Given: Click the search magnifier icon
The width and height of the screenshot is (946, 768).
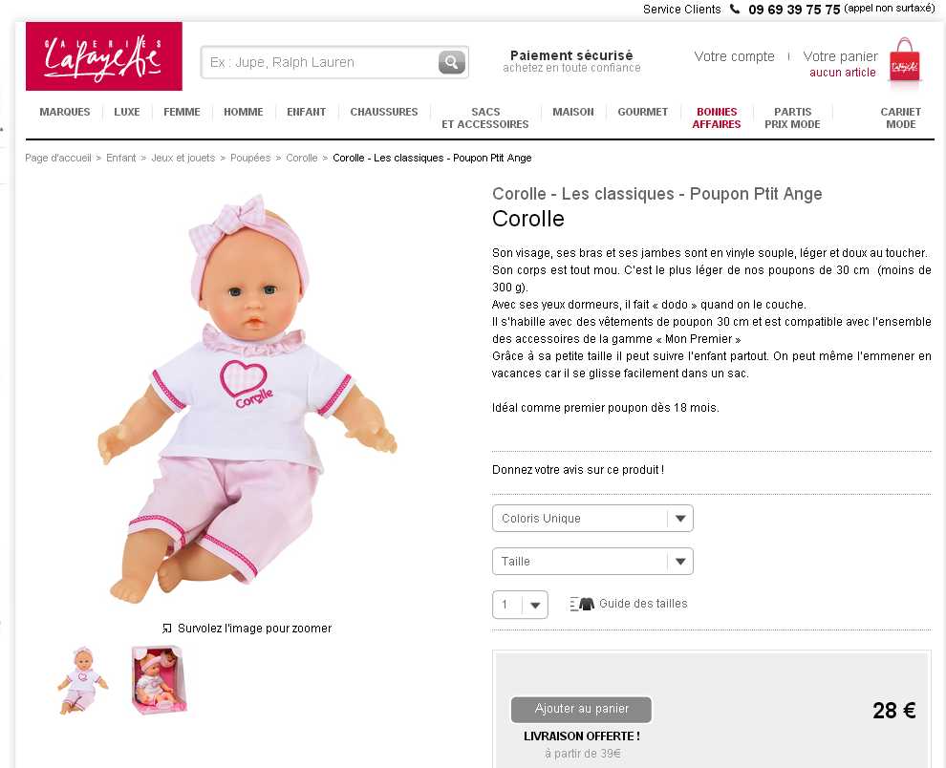Looking at the screenshot, I should click(x=451, y=61).
